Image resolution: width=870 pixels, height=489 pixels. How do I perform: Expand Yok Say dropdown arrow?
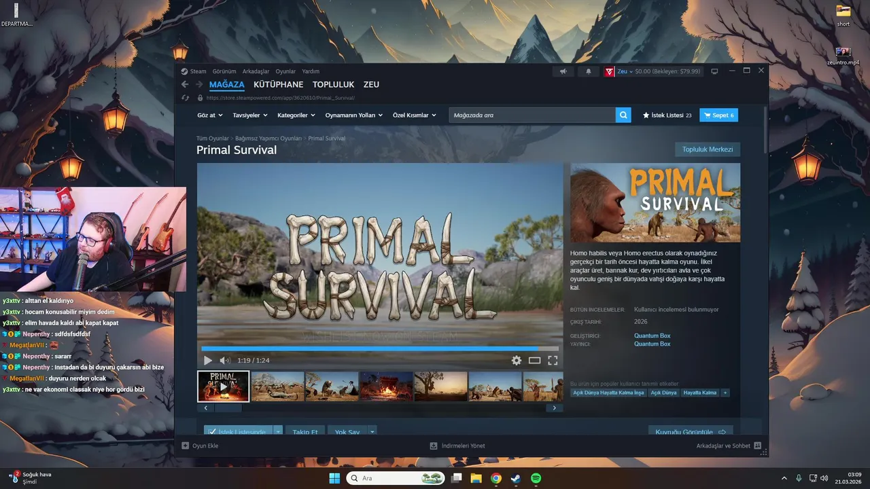[x=372, y=432]
